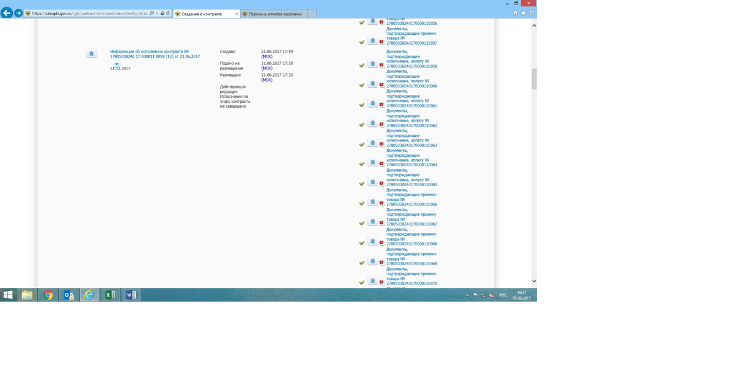This screenshot has height=369, width=739.
Task: Open document link ending 110057
Action: pos(412,36)
